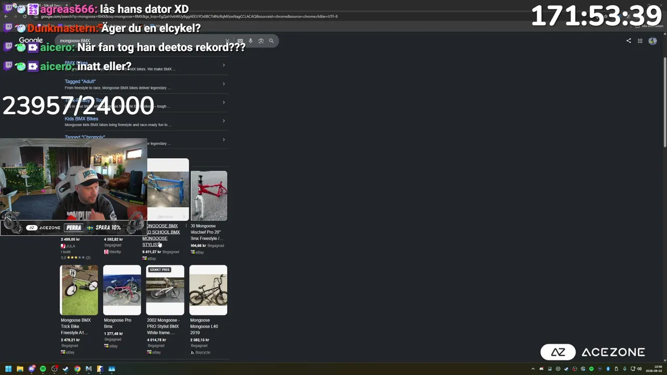This screenshot has width=667, height=375.
Task: Open the Google account avatar menu
Action: (x=652, y=41)
